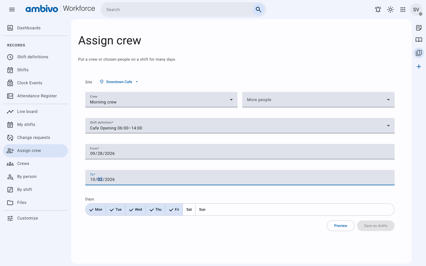
Task: Expand the Crew dropdown
Action: 161,100
